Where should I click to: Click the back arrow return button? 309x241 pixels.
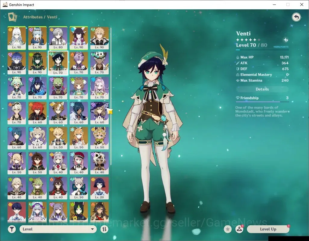tap(296, 17)
